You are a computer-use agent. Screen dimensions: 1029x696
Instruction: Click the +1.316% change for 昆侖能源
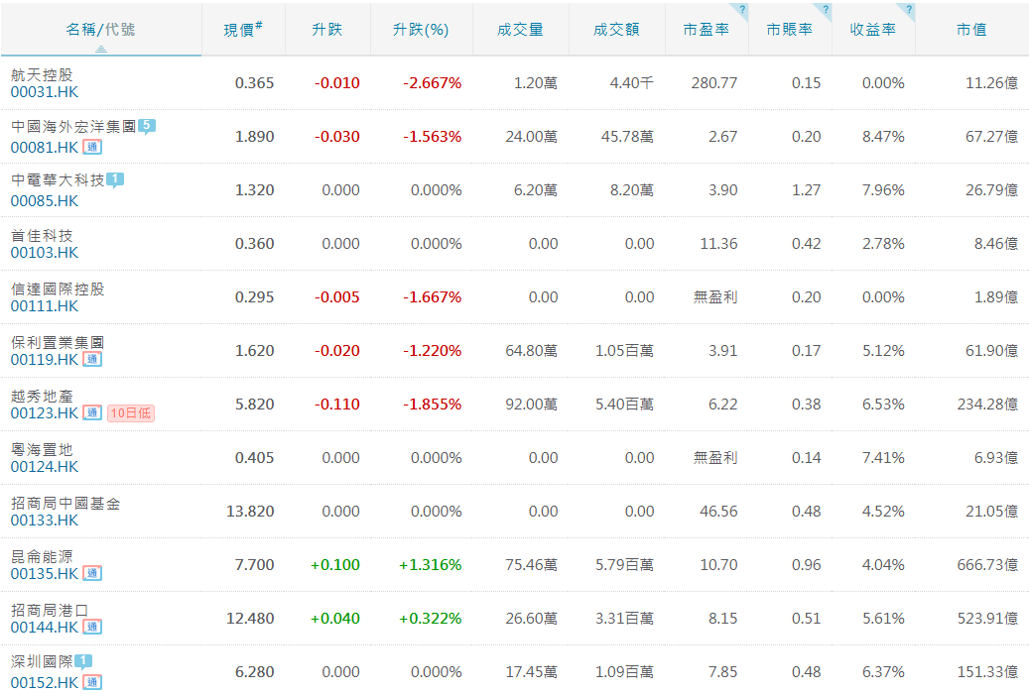tap(430, 565)
